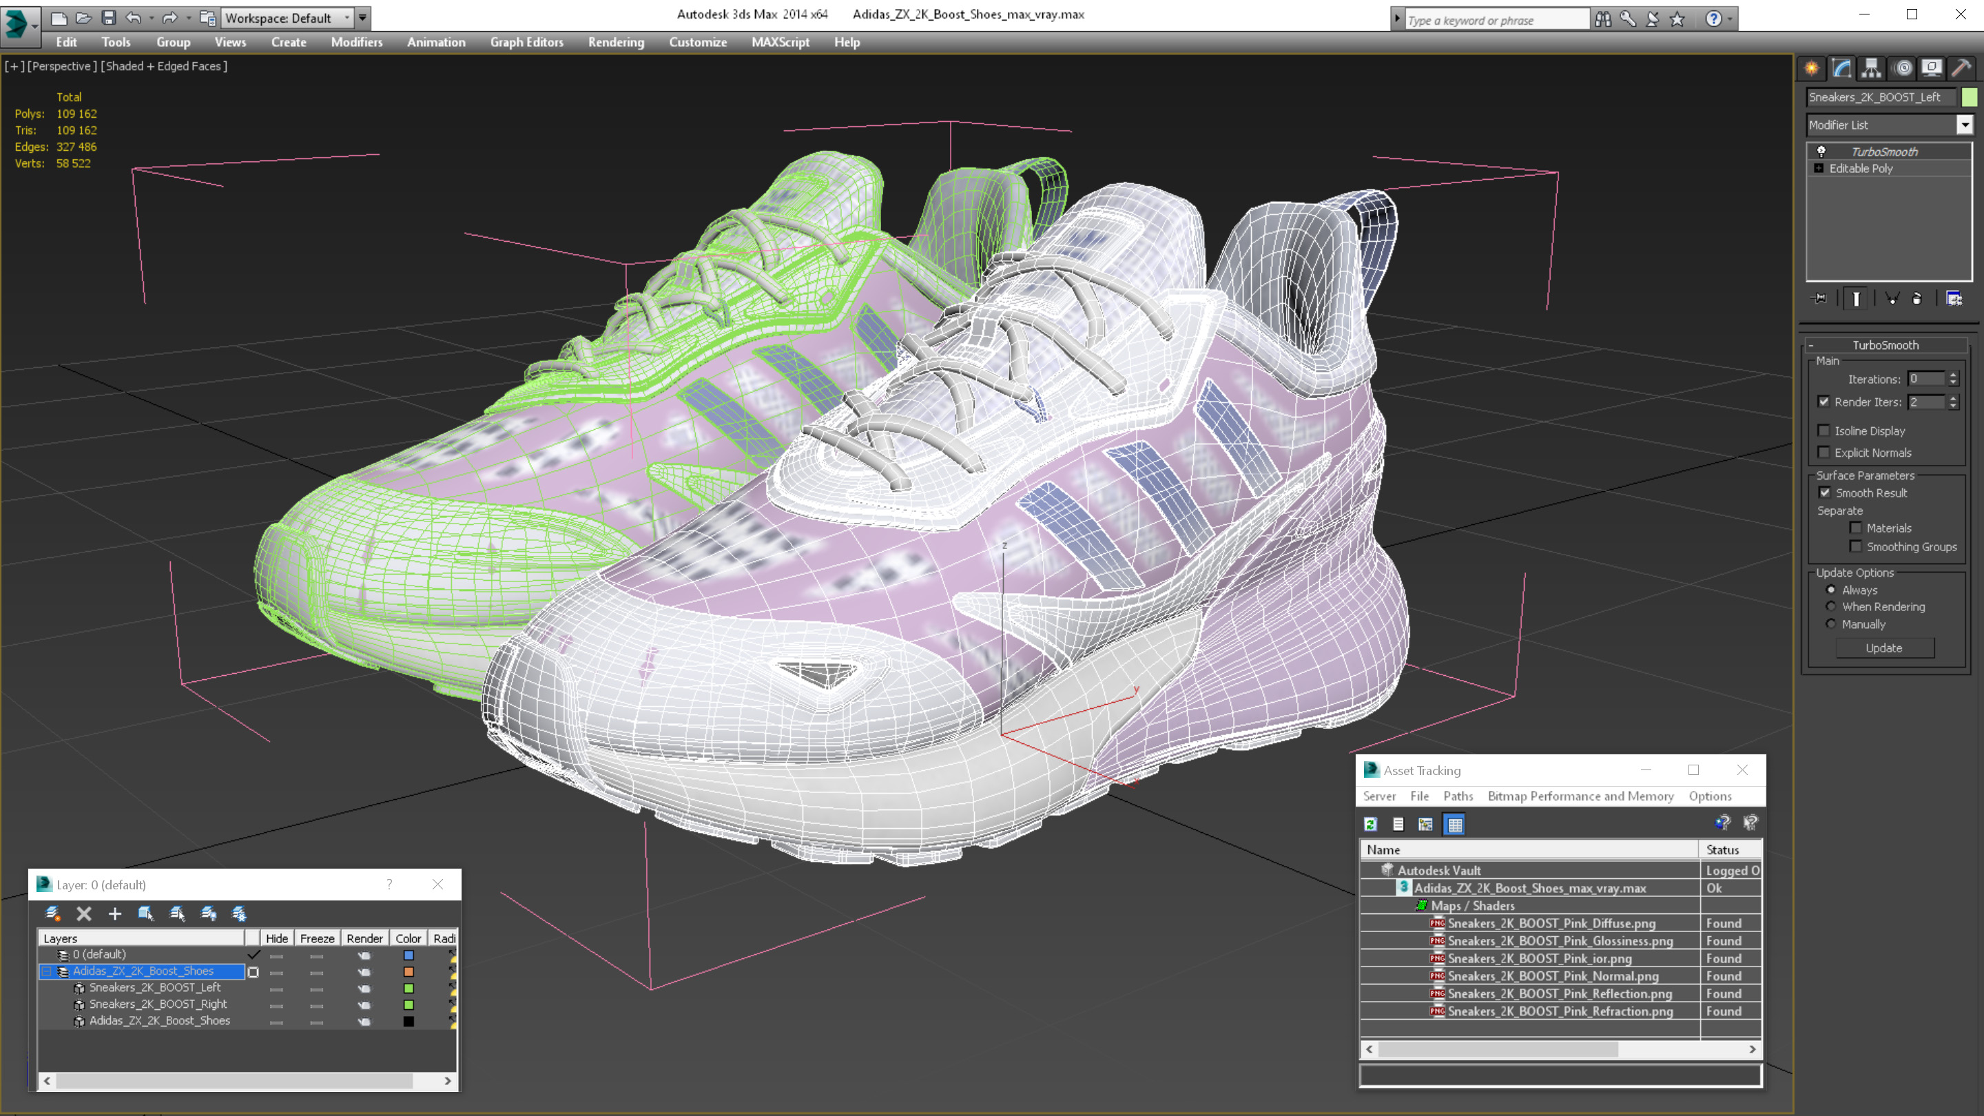Viewport: 1984px width, 1116px height.
Task: Open the Graph Editors menu
Action: click(527, 42)
